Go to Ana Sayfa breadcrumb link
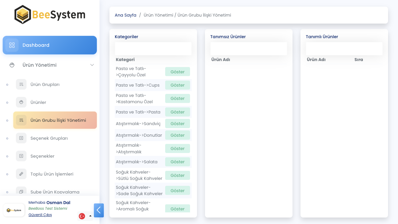 [125, 15]
